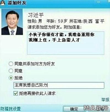Image resolution: width=110 pixels, height=112 pixels.
Task: Click the 拒绝 option label text
Action: (x=18, y=78)
